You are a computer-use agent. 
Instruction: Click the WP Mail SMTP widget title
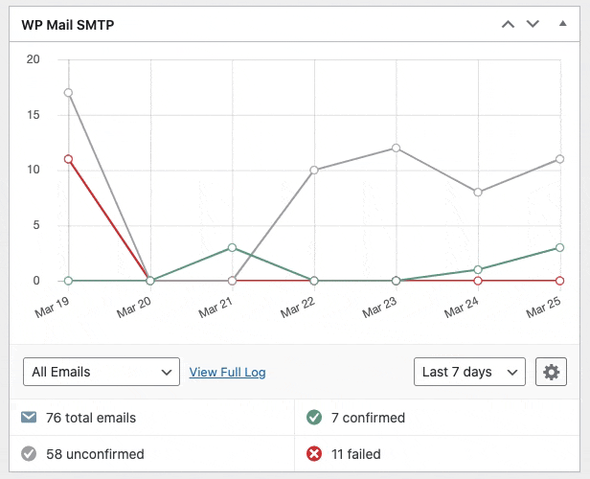(67, 25)
